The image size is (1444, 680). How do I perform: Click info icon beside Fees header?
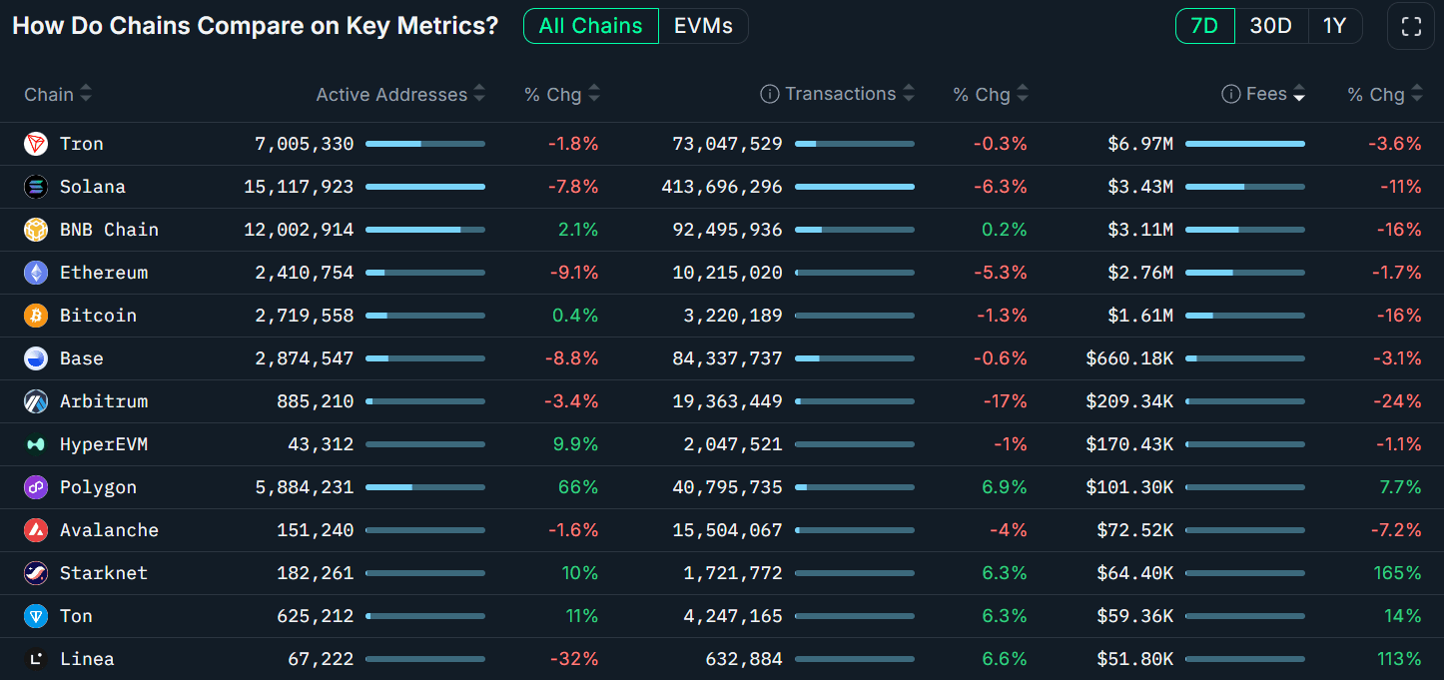[x=1230, y=94]
